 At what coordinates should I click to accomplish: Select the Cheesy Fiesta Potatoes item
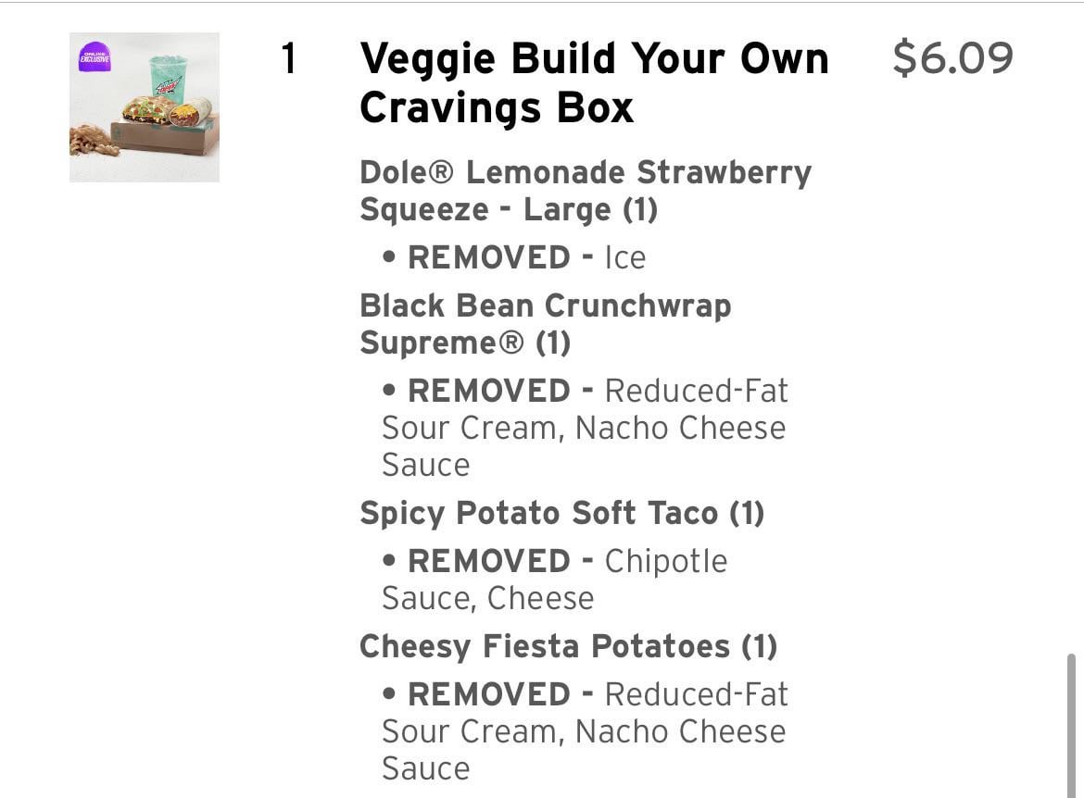(567, 646)
